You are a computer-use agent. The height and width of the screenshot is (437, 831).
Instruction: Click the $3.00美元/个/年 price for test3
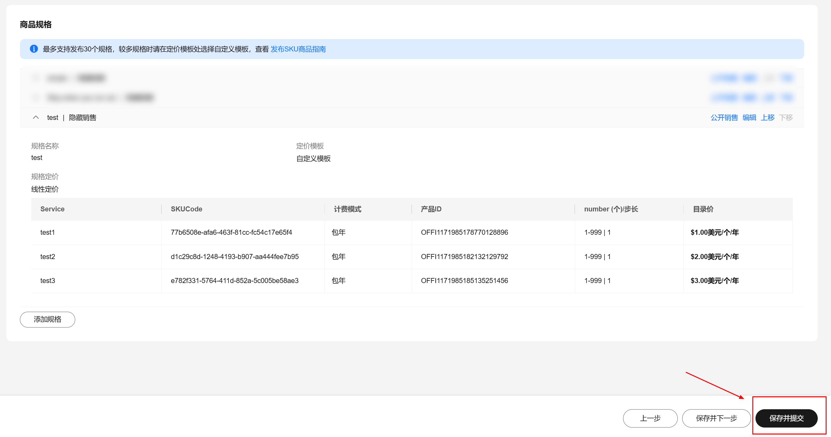(x=714, y=281)
